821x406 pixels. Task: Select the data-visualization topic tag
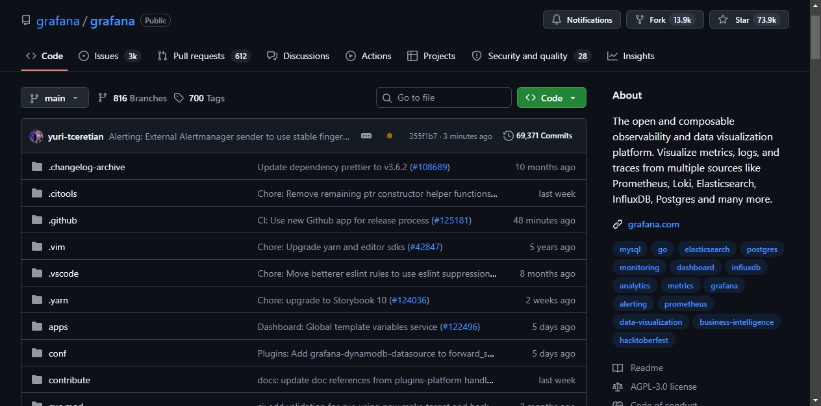651,322
